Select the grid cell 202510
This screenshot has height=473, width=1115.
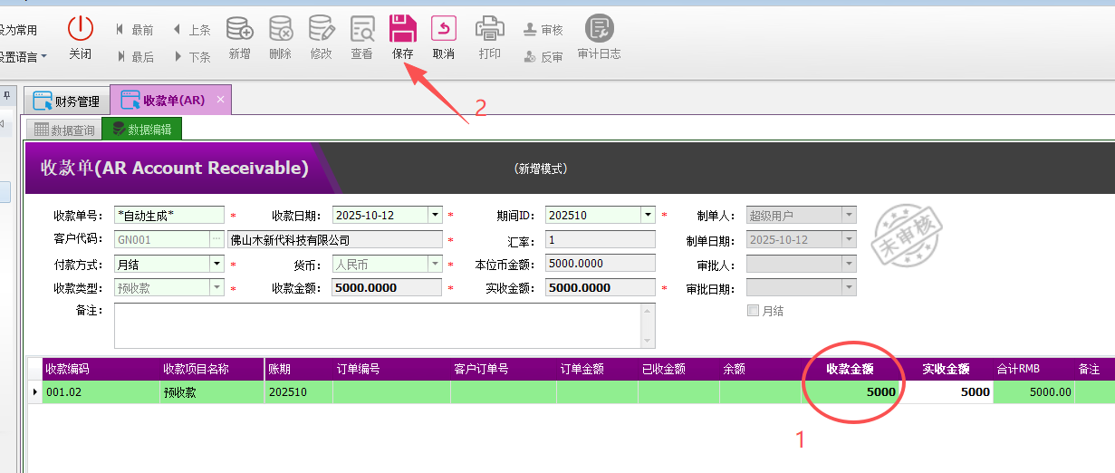(299, 392)
